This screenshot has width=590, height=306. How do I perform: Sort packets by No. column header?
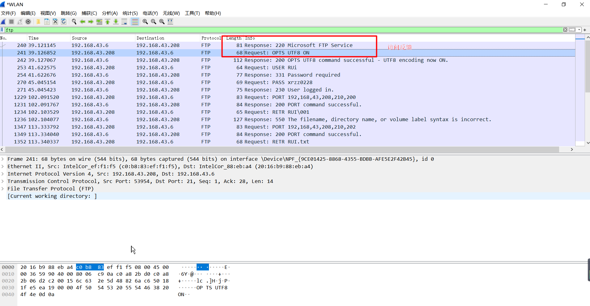[x=14, y=38]
